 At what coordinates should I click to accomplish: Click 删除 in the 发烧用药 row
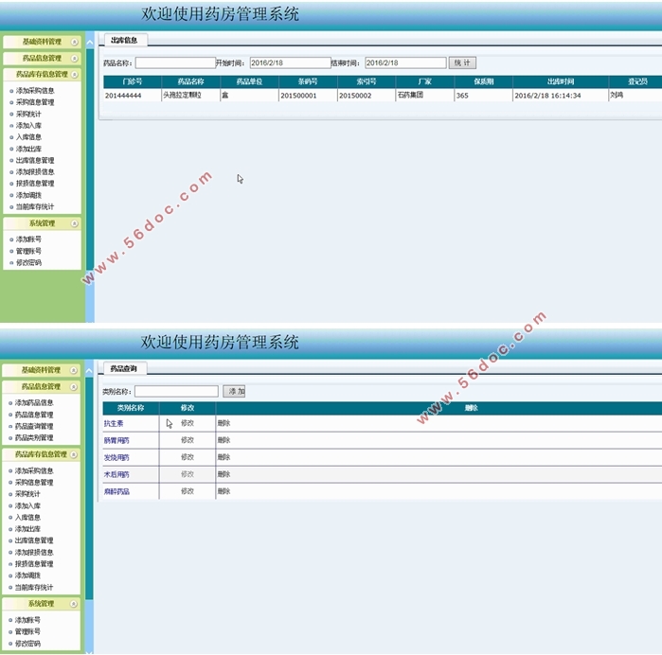[224, 456]
